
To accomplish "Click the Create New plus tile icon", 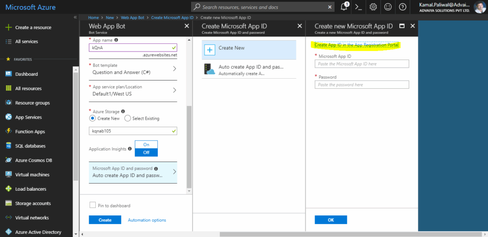I will click(x=210, y=50).
